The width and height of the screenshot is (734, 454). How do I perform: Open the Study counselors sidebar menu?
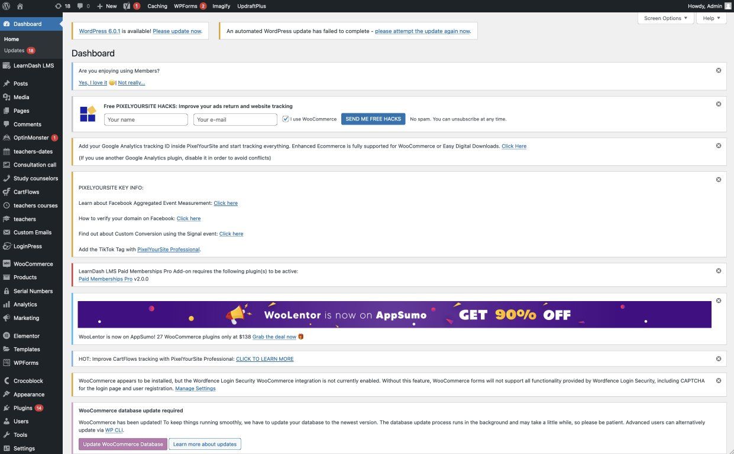point(31,178)
